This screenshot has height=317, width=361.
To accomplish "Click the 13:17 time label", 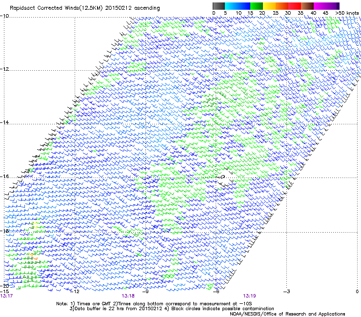I will 6,296.
